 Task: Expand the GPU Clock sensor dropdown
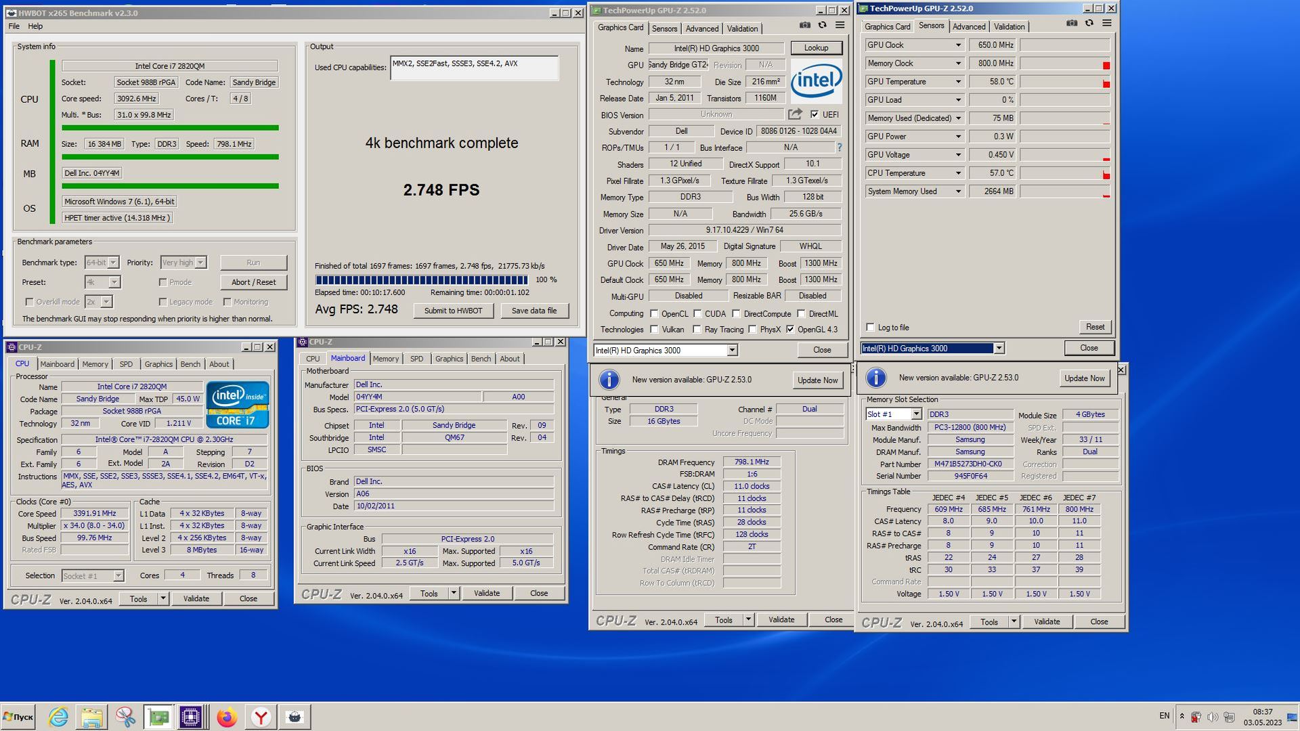958,45
